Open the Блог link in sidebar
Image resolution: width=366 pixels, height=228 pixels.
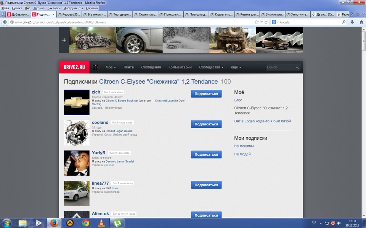pos(238,100)
